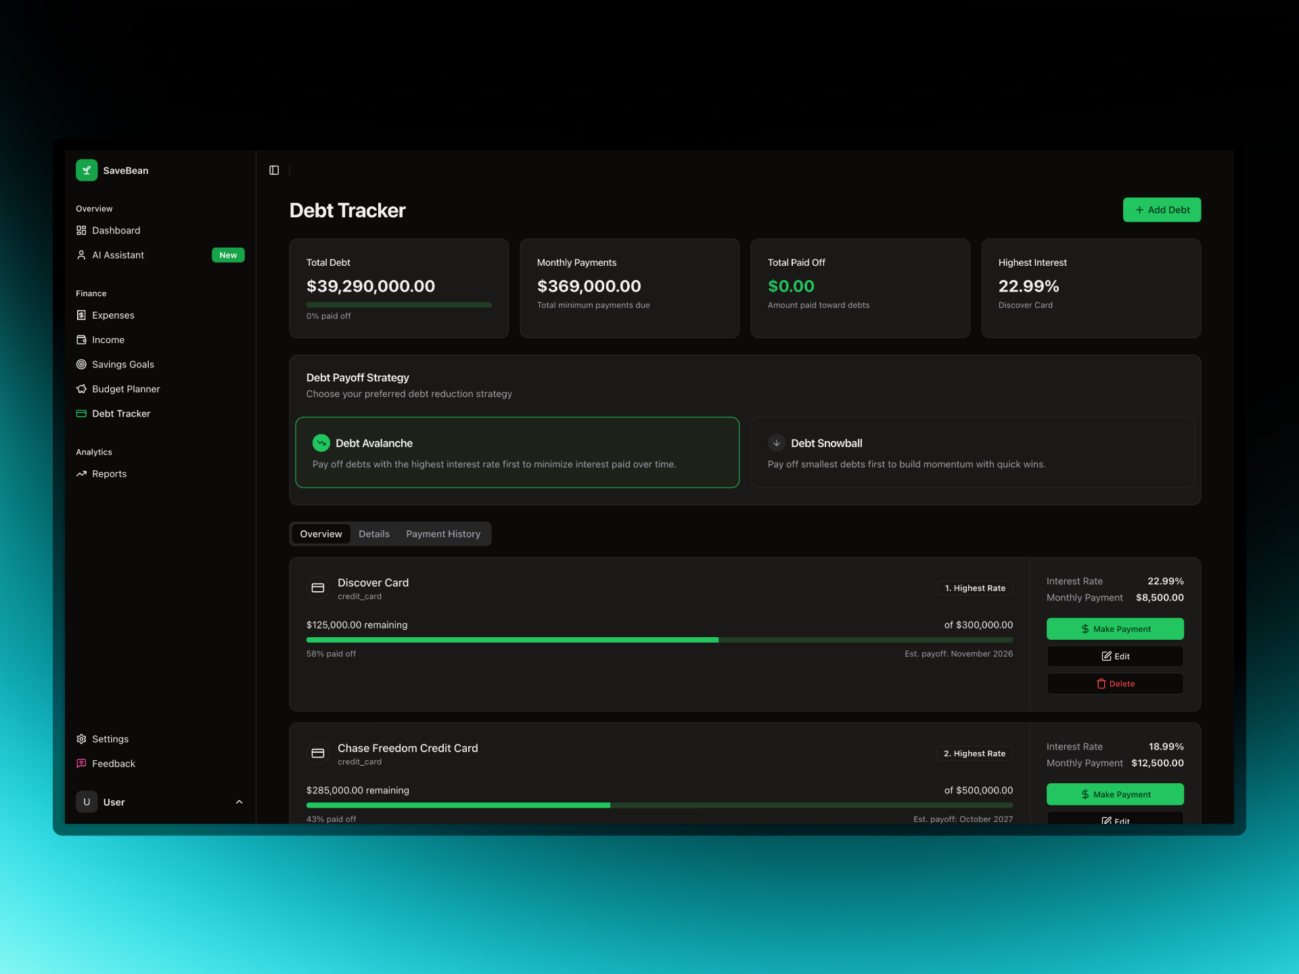
Task: Go to Expenses page
Action: pos(160,315)
